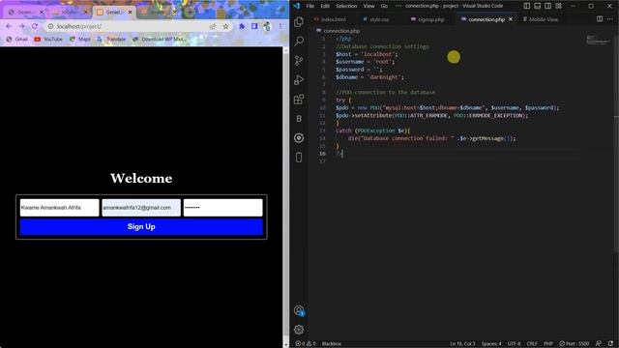Go to line via Ln 16, Col 3

[x=462, y=344]
